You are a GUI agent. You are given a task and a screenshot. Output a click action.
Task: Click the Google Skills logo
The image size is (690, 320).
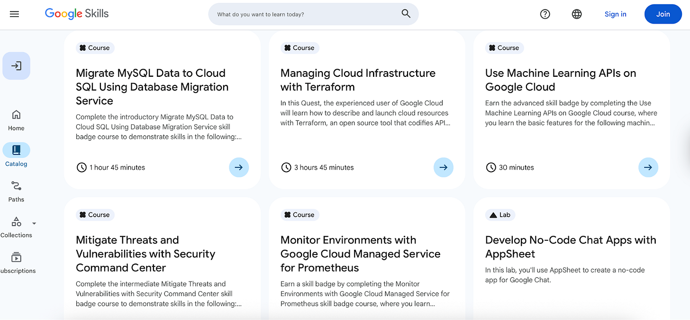coord(77,14)
